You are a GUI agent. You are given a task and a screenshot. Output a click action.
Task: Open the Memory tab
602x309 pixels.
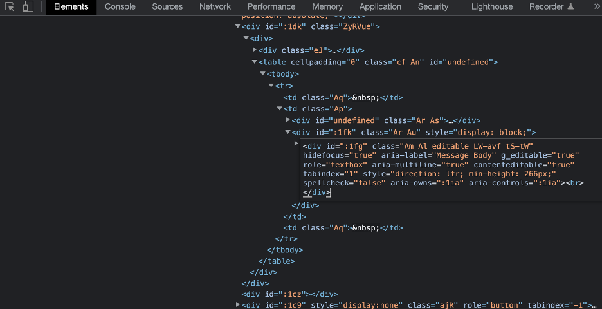[327, 6]
